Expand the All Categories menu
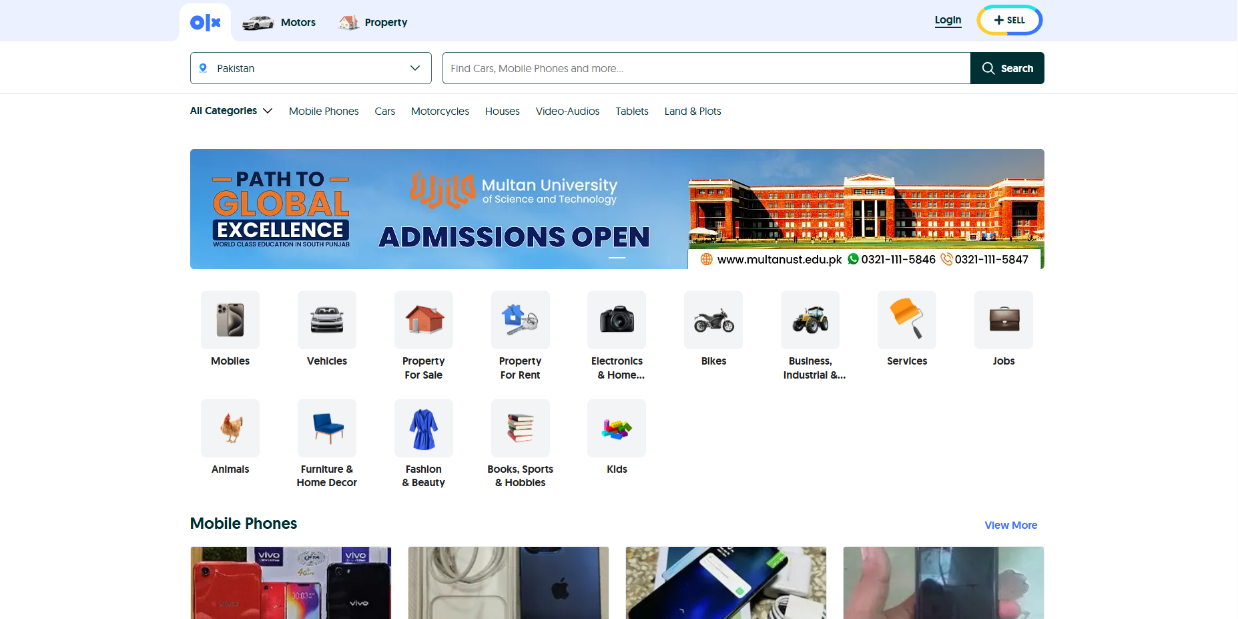 coord(231,111)
